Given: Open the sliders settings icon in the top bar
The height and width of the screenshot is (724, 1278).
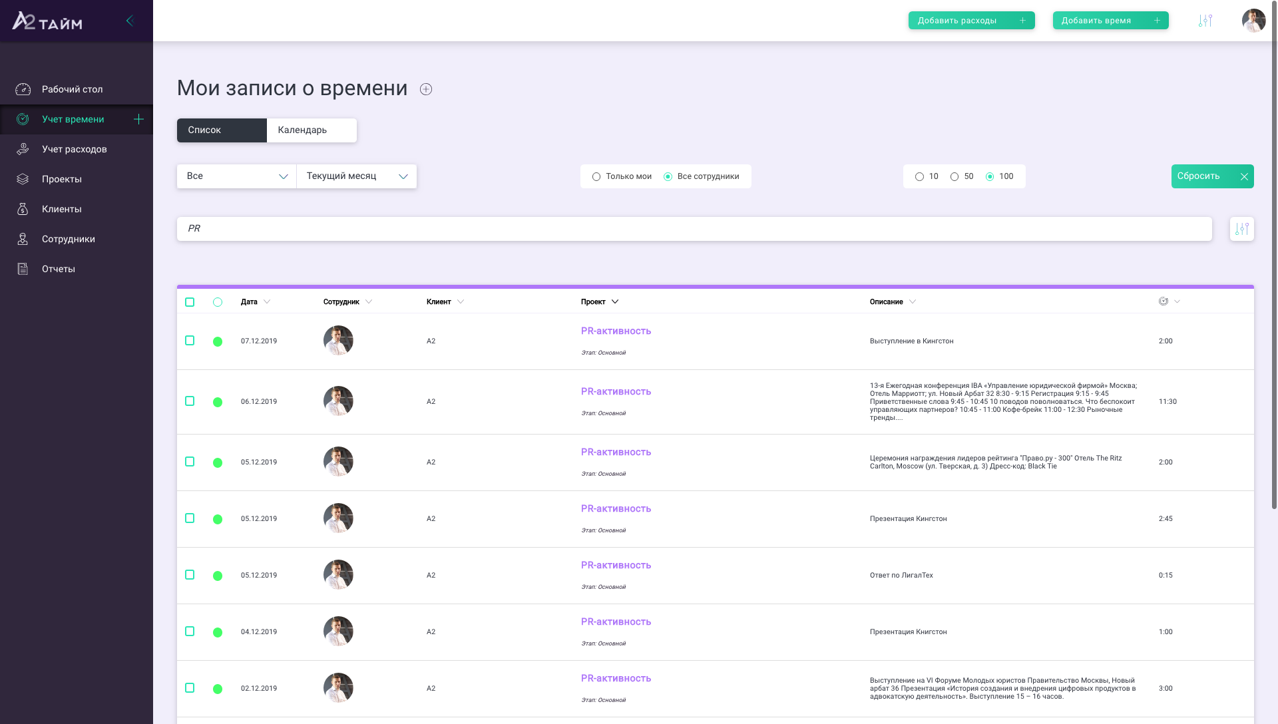Looking at the screenshot, I should pyautogui.click(x=1205, y=21).
